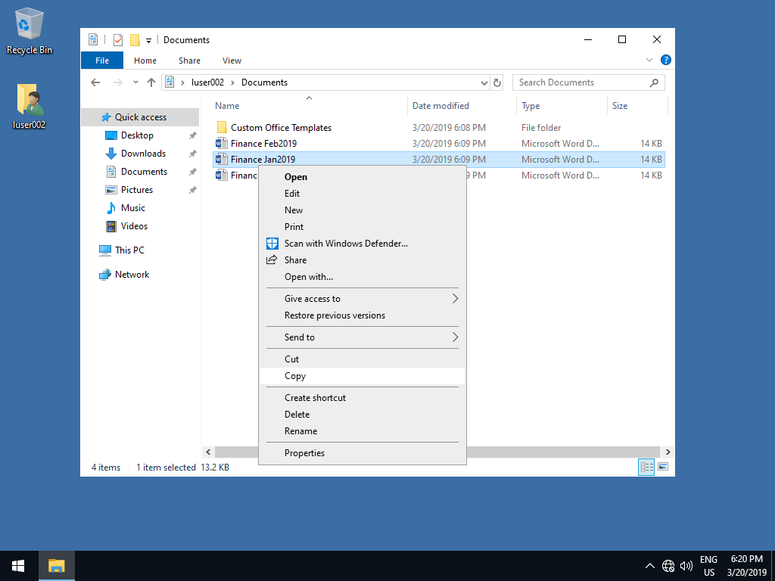Switch to details view in status bar

pyautogui.click(x=647, y=468)
